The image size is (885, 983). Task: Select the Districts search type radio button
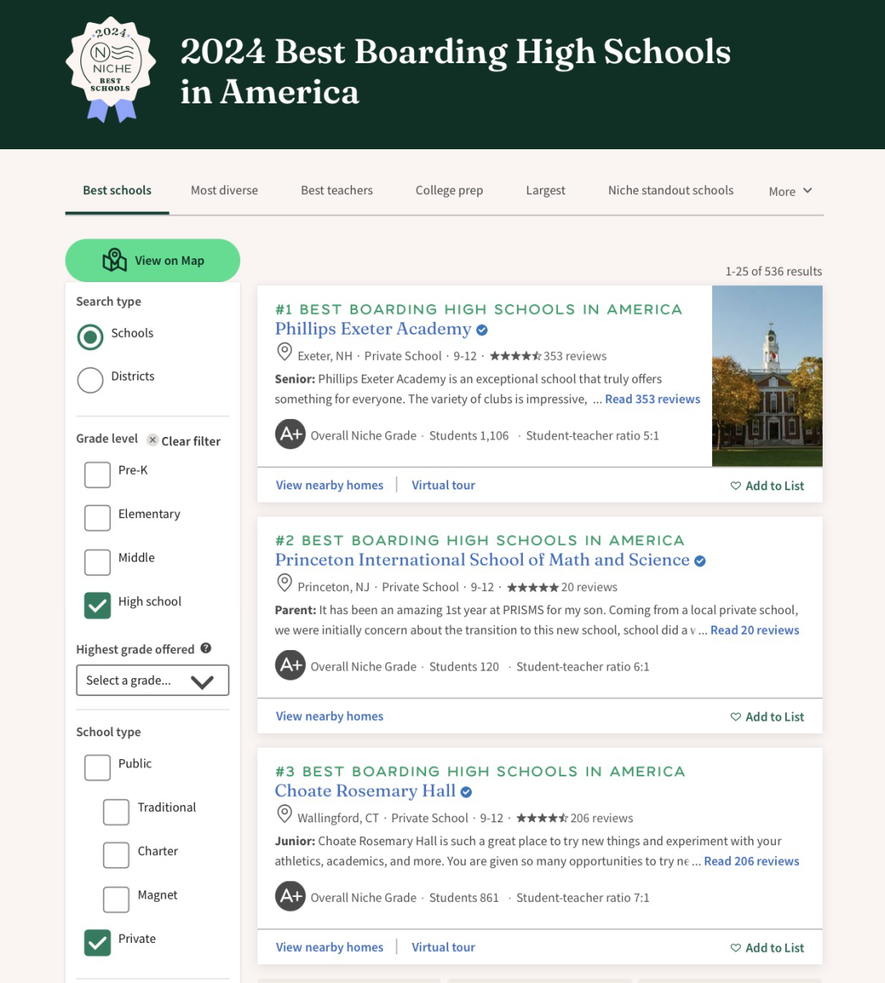coord(90,380)
